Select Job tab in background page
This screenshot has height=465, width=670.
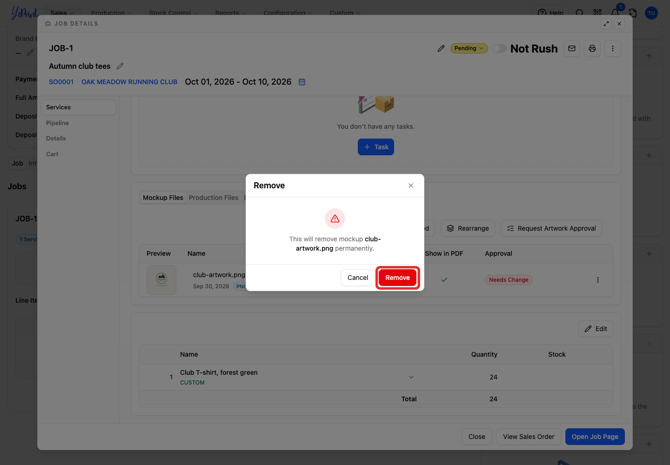point(17,163)
